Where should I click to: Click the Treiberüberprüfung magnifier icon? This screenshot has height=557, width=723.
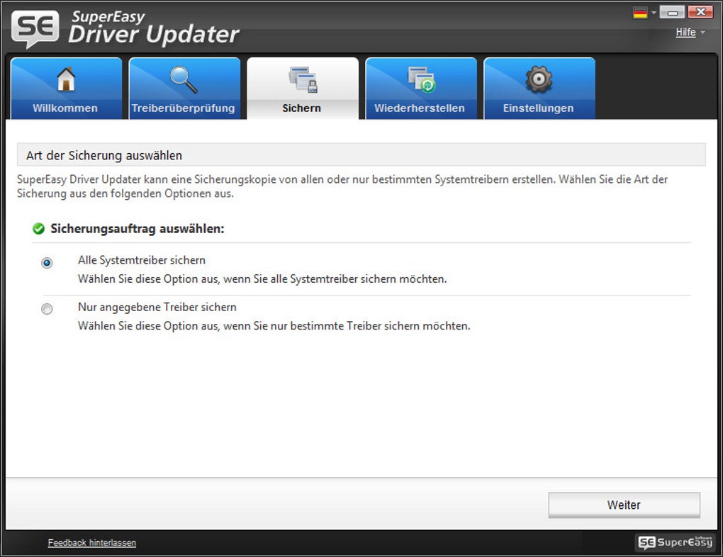coord(184,79)
